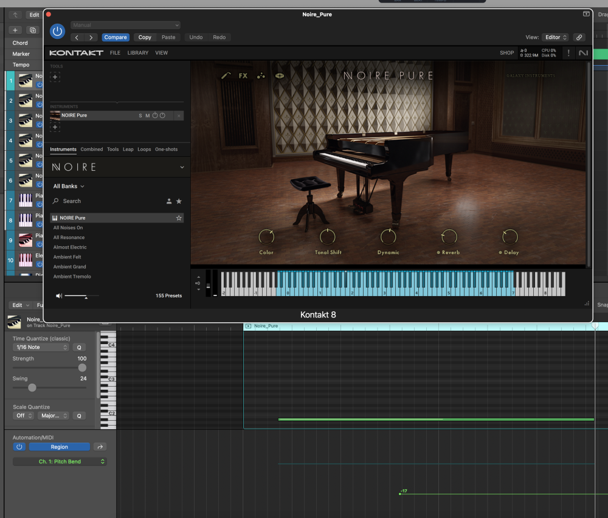Open the Ch. 1: Pitch Bend parameter menu

(x=60, y=461)
